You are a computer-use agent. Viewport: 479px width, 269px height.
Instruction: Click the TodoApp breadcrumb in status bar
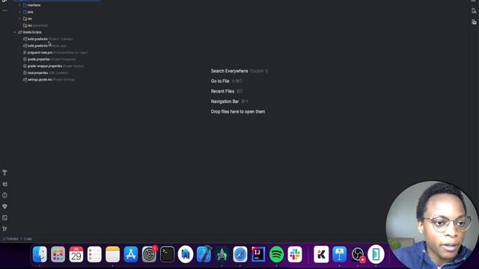click(x=10, y=239)
